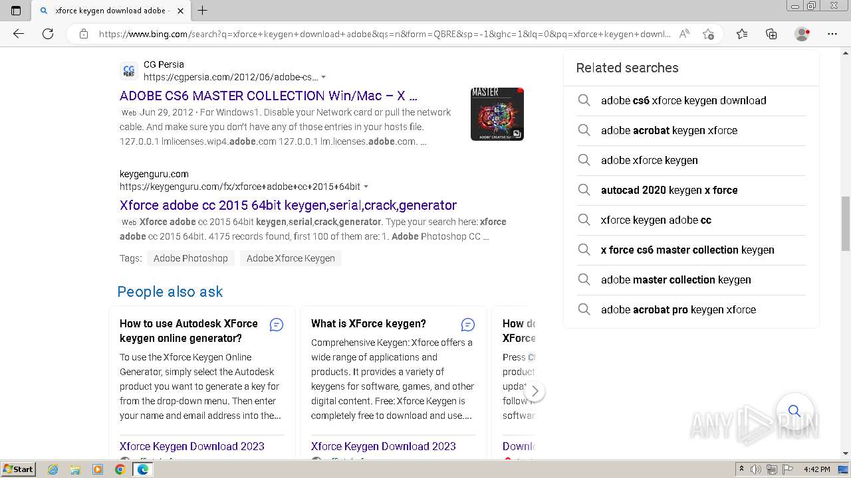851x478 pixels.
Task: Open question How to use Autodesk XForce keygen
Action: [189, 331]
